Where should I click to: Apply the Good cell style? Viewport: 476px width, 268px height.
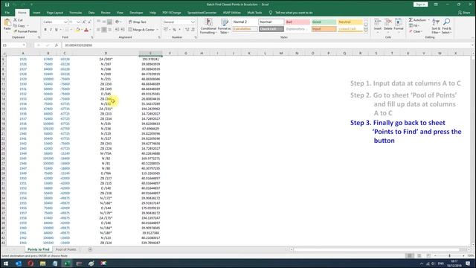324,22
